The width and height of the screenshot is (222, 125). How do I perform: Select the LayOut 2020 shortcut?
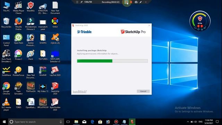(55, 71)
